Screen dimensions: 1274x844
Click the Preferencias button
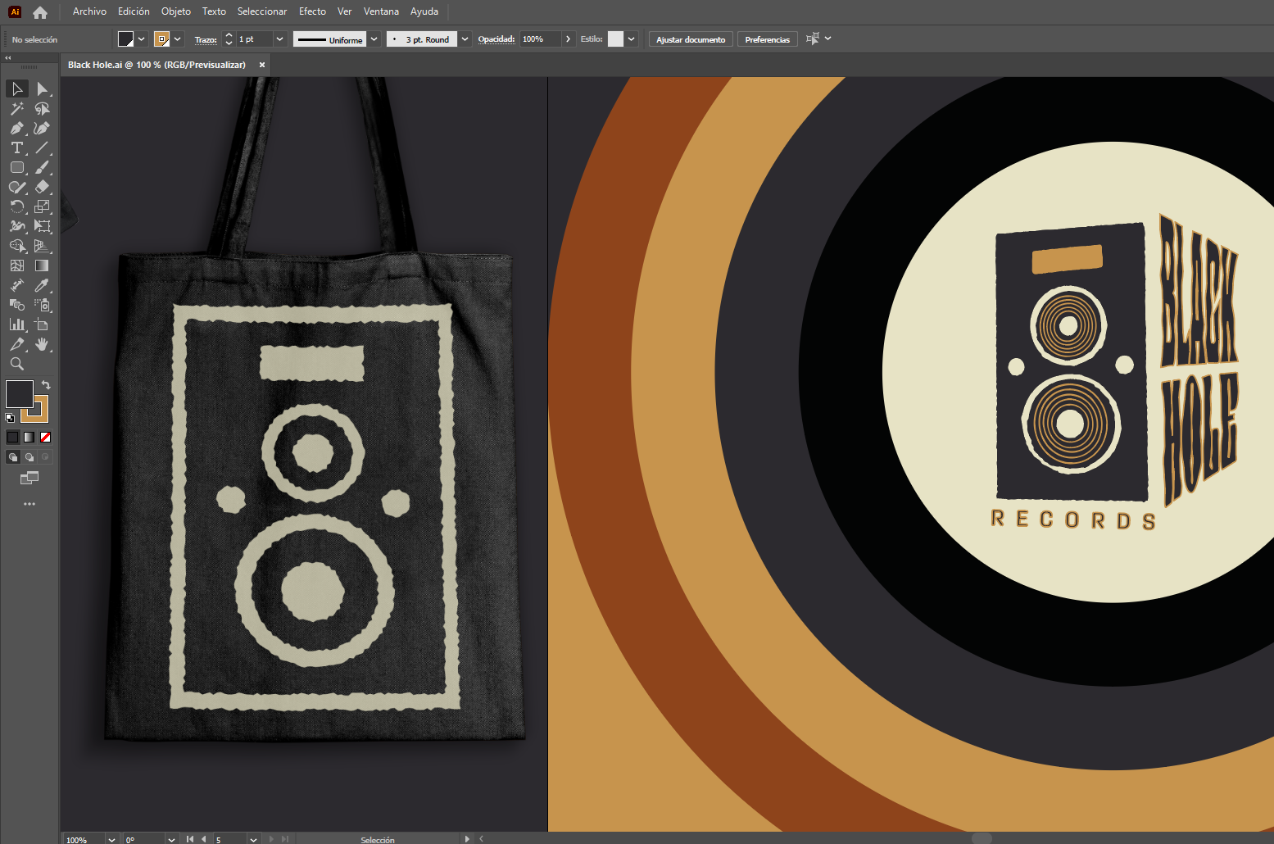pos(768,39)
